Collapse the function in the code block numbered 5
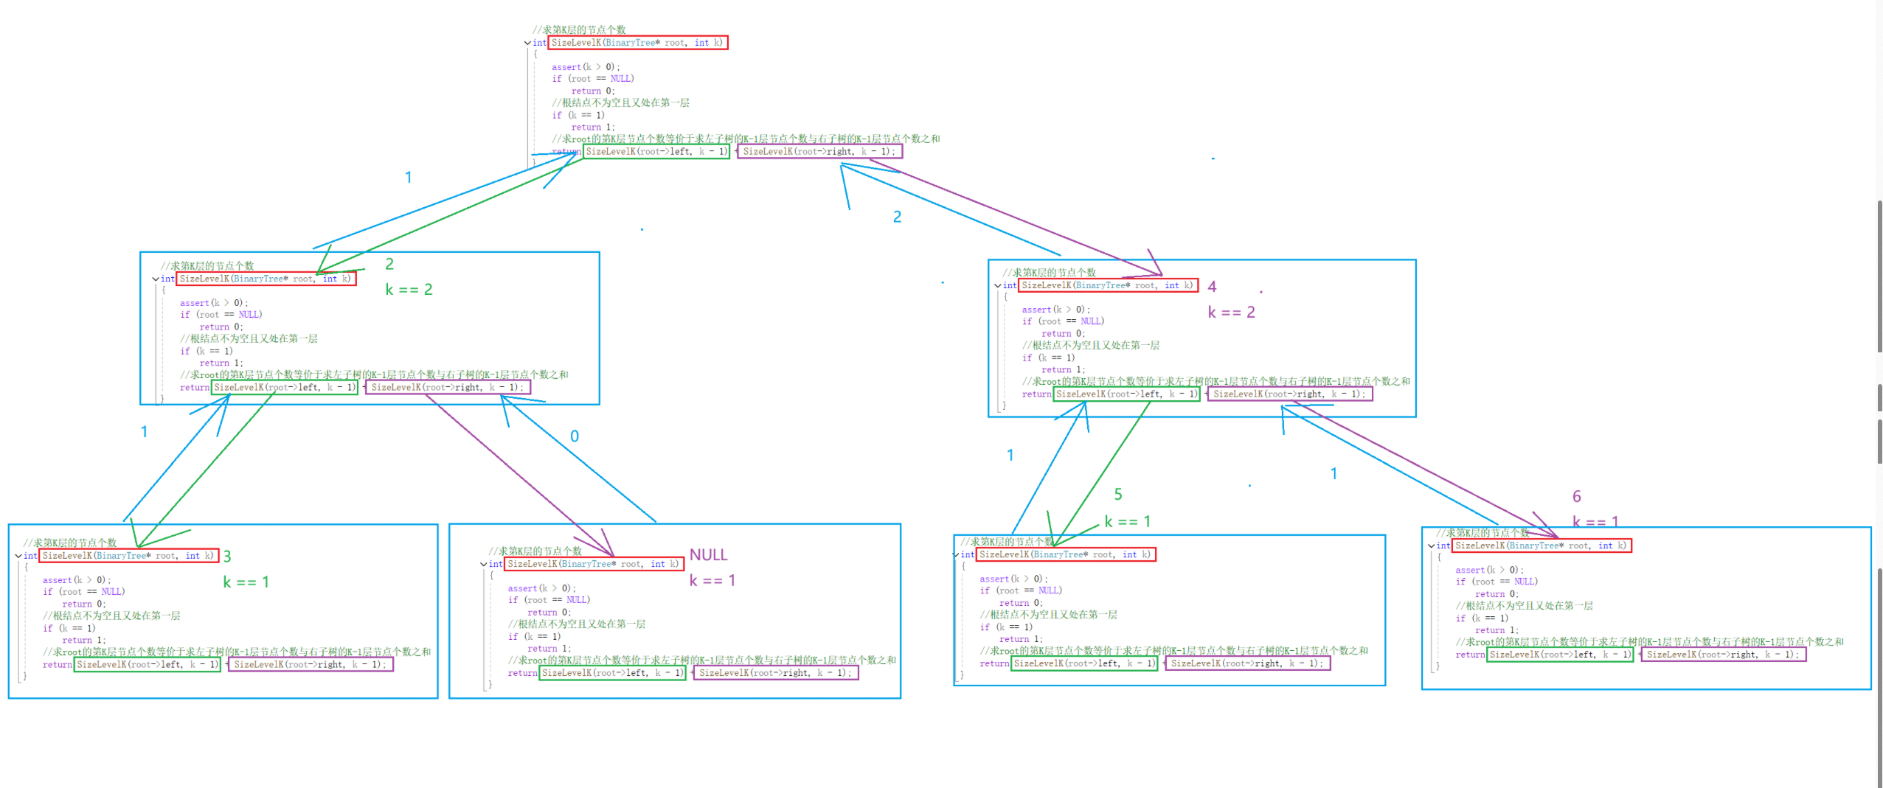Screen dimensions: 1883x788 [956, 554]
